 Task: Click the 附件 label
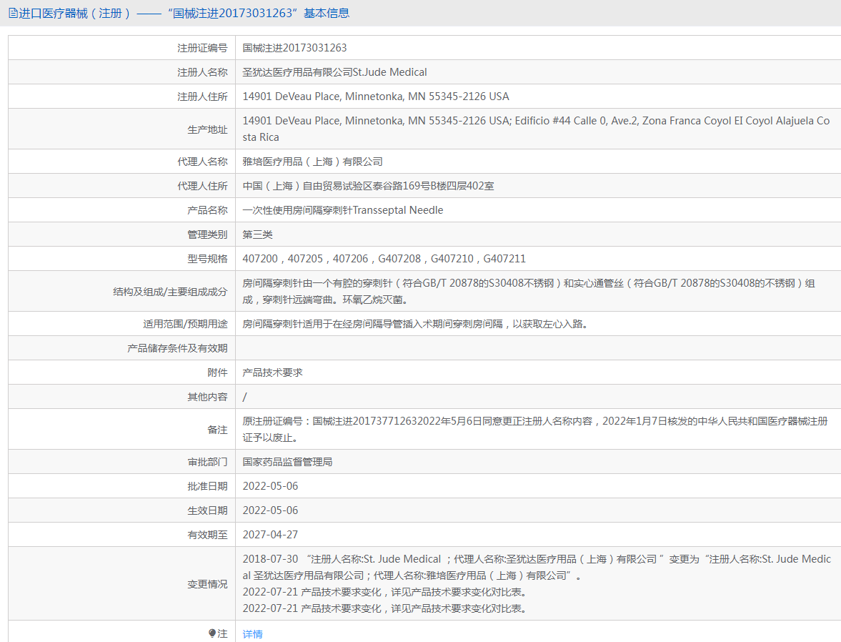(217, 372)
